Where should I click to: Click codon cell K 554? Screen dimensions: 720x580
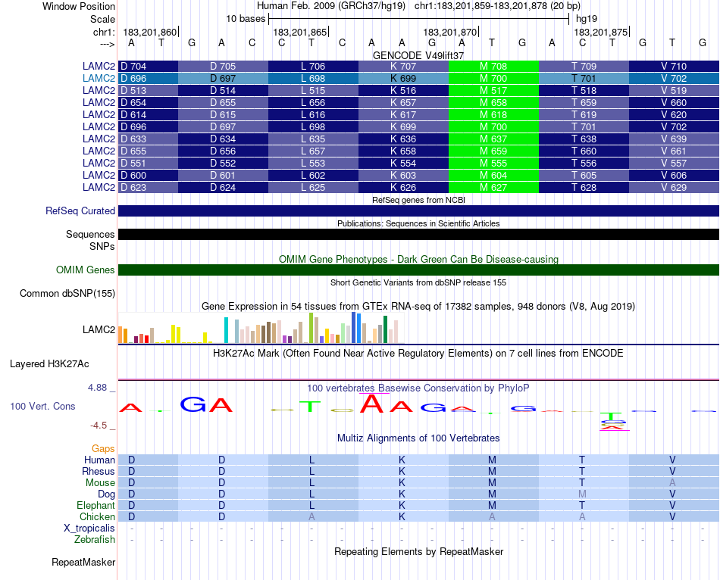pyautogui.click(x=404, y=164)
